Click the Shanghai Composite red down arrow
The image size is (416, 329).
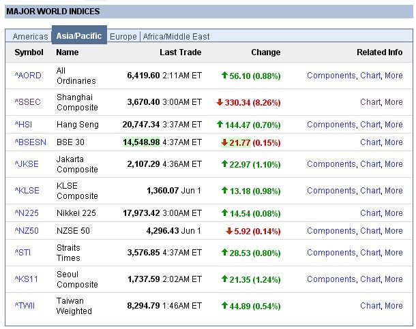[x=220, y=102]
